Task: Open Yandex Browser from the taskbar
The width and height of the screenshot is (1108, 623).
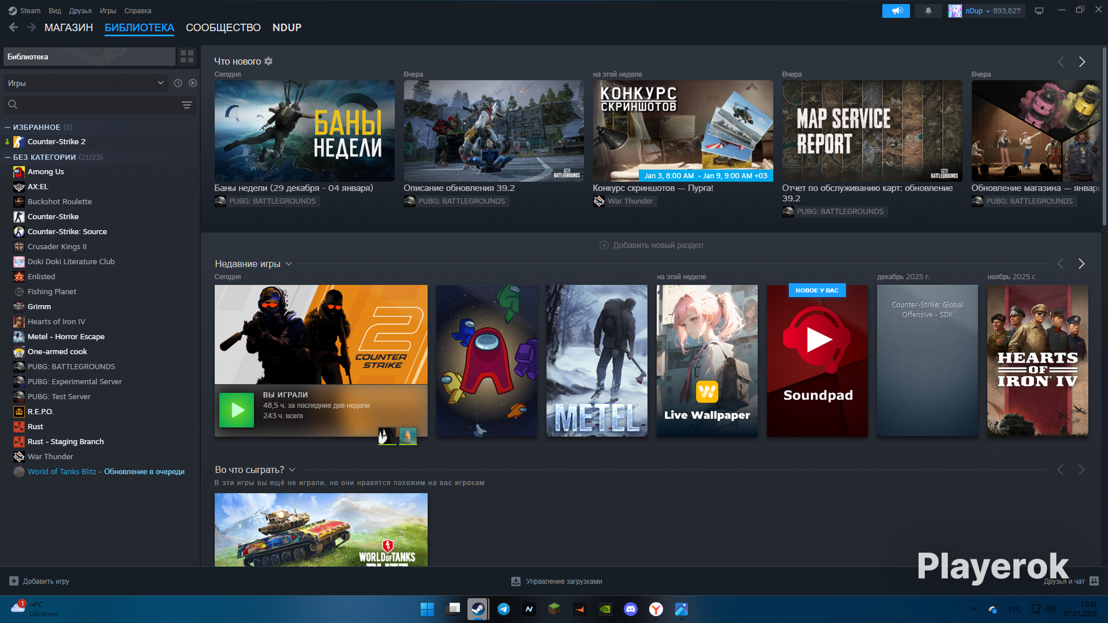Action: pyautogui.click(x=656, y=609)
